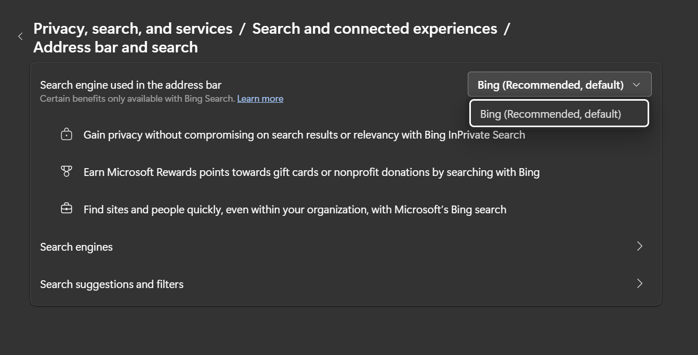Open the search engine selection dropdown

559,84
